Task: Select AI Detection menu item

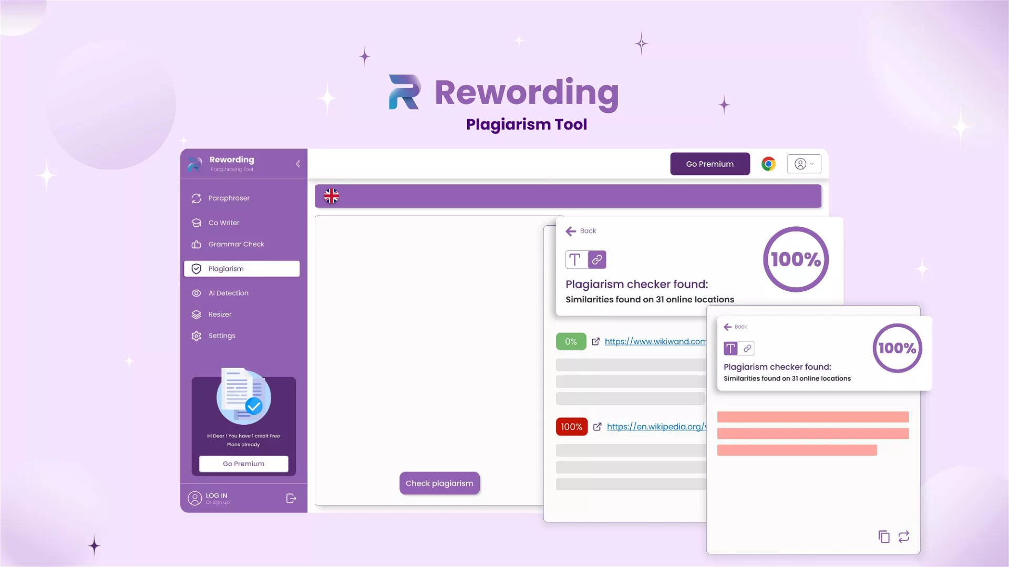Action: [x=228, y=293]
